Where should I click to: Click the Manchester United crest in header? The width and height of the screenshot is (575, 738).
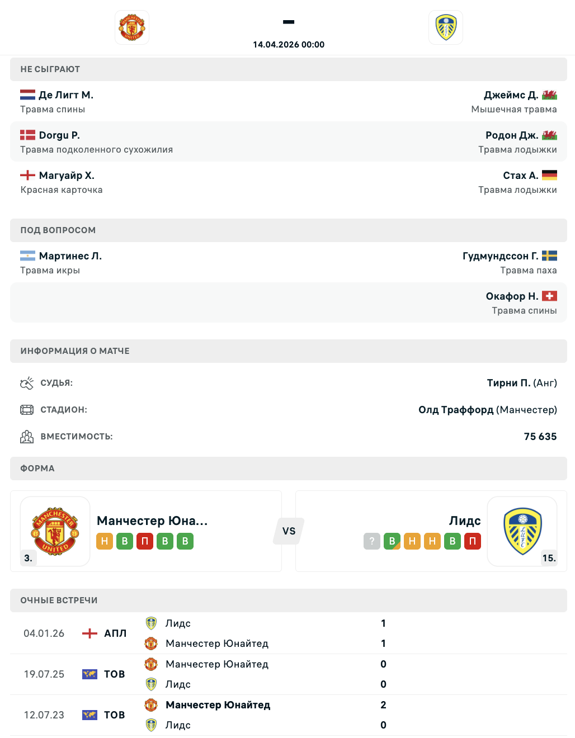click(x=132, y=27)
